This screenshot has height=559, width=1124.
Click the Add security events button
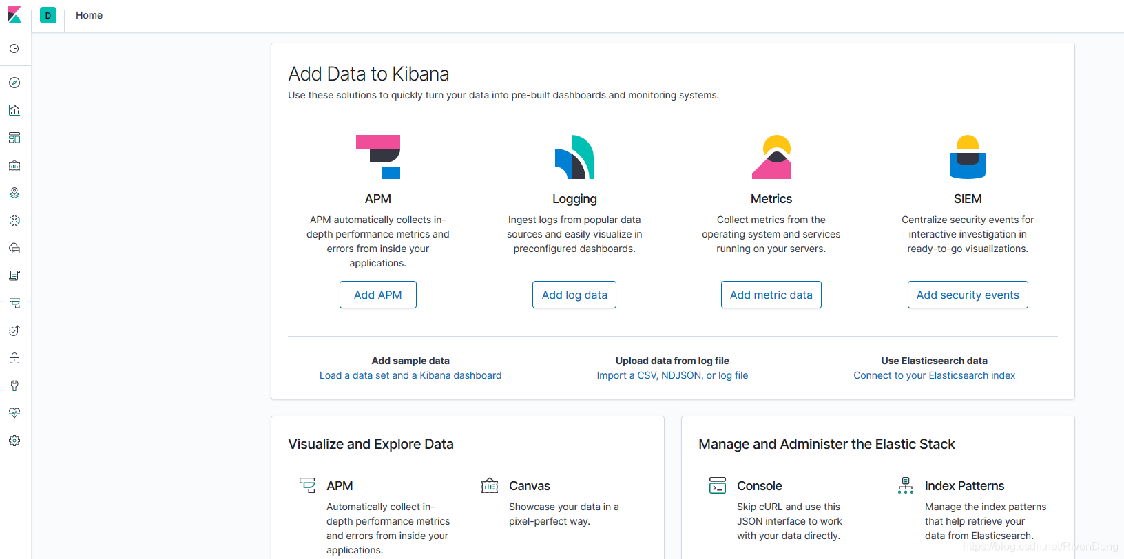[x=968, y=295]
